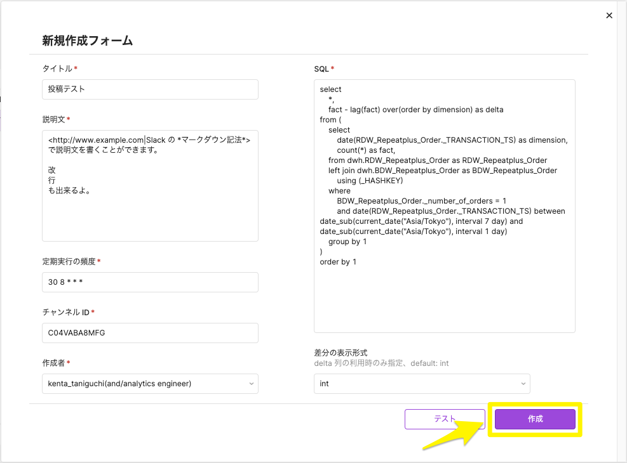This screenshot has height=463, width=627.
Task: Focus the タイトル field containing 投稿テスト
Action: 150,89
